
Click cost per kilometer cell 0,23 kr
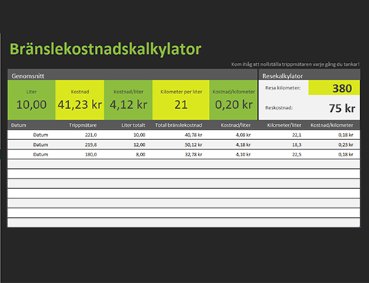tap(345, 144)
